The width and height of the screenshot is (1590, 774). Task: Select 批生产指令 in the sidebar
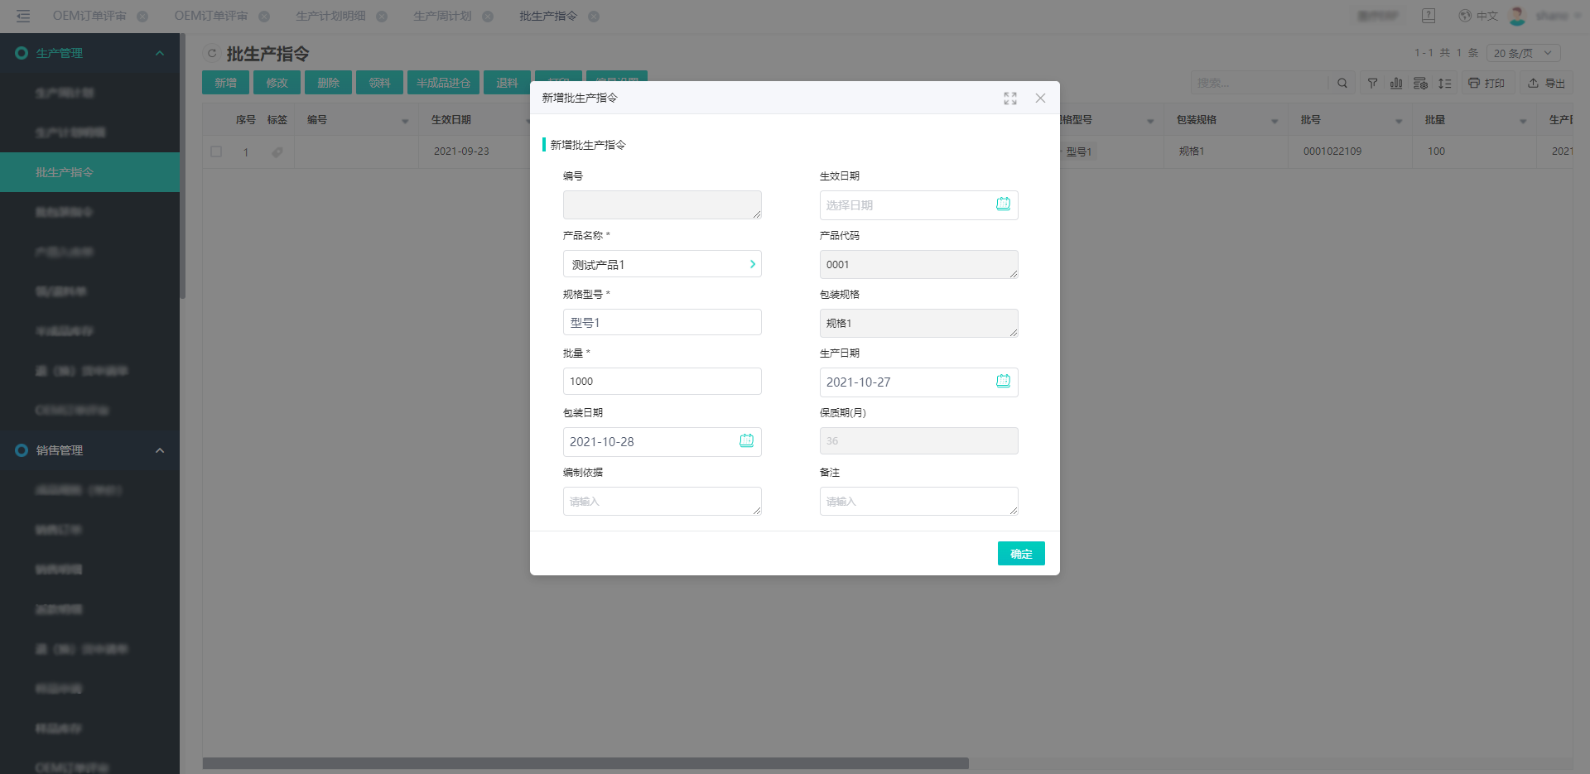click(x=89, y=172)
